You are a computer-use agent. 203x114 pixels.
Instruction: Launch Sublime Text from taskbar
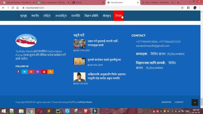[x=49, y=111]
